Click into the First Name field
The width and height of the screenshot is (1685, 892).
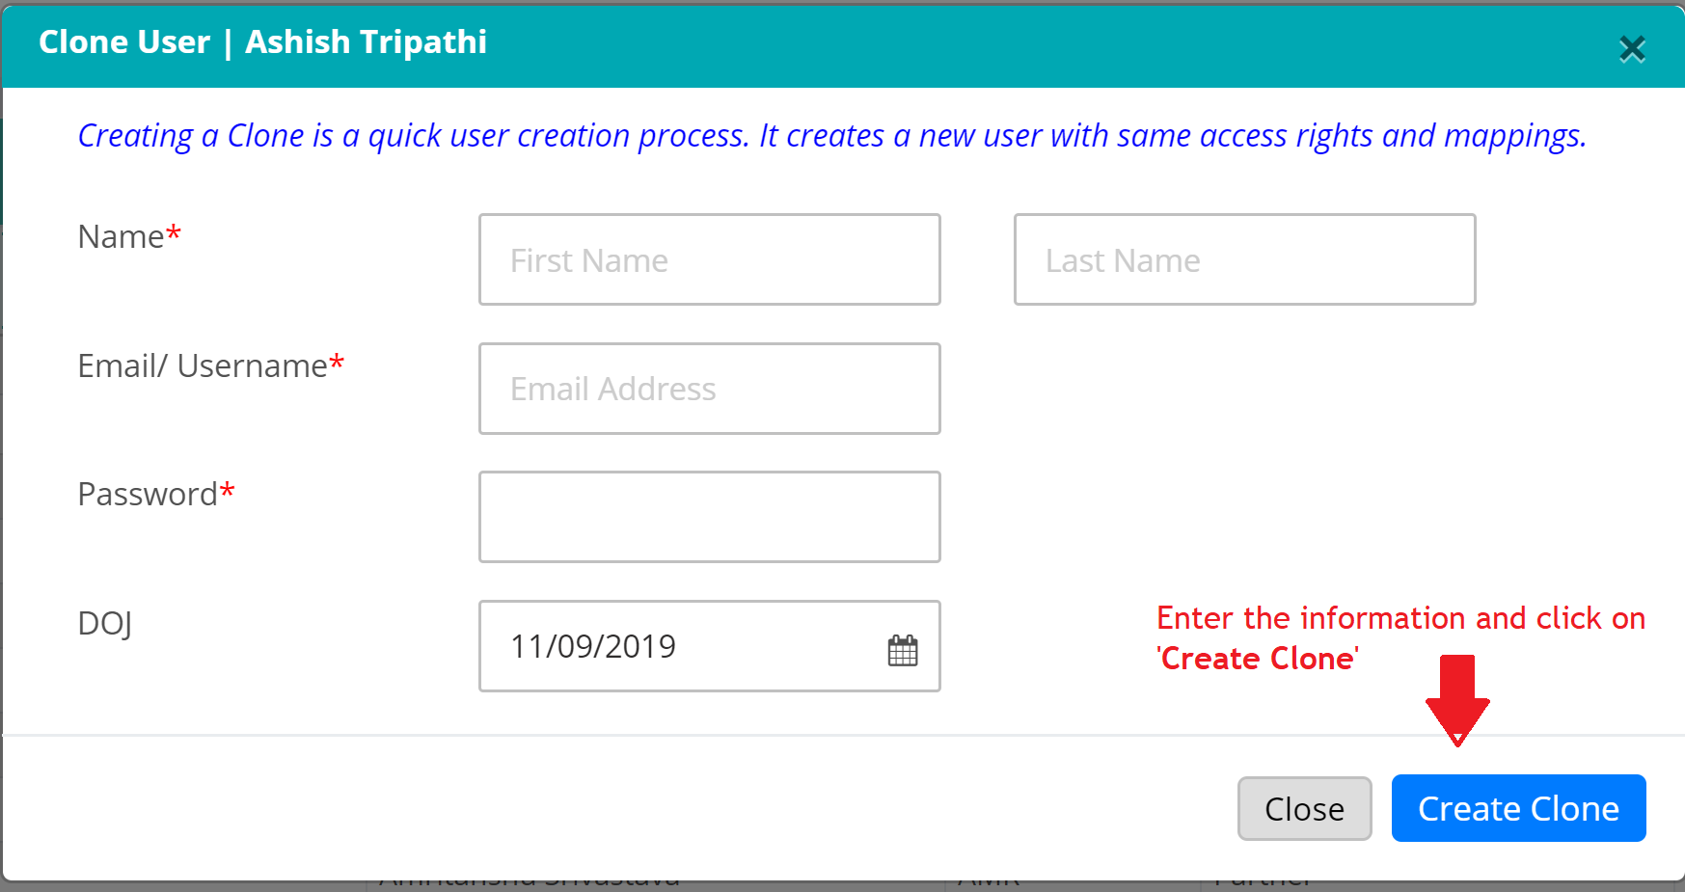click(x=709, y=260)
